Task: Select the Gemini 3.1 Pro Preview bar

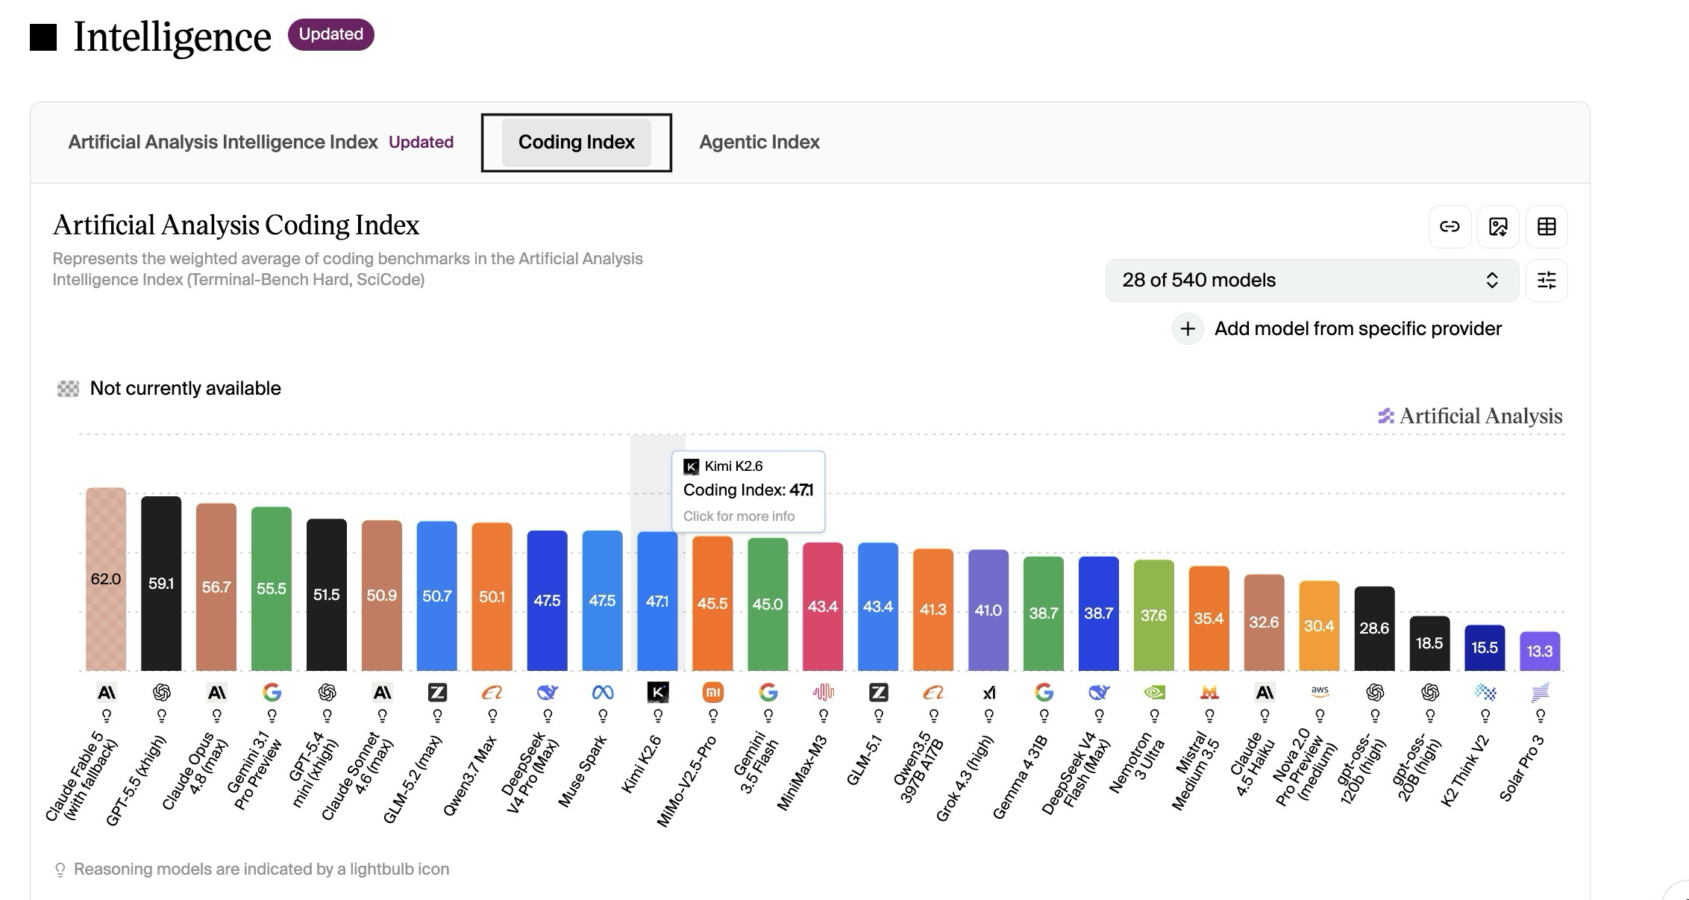Action: click(x=272, y=589)
